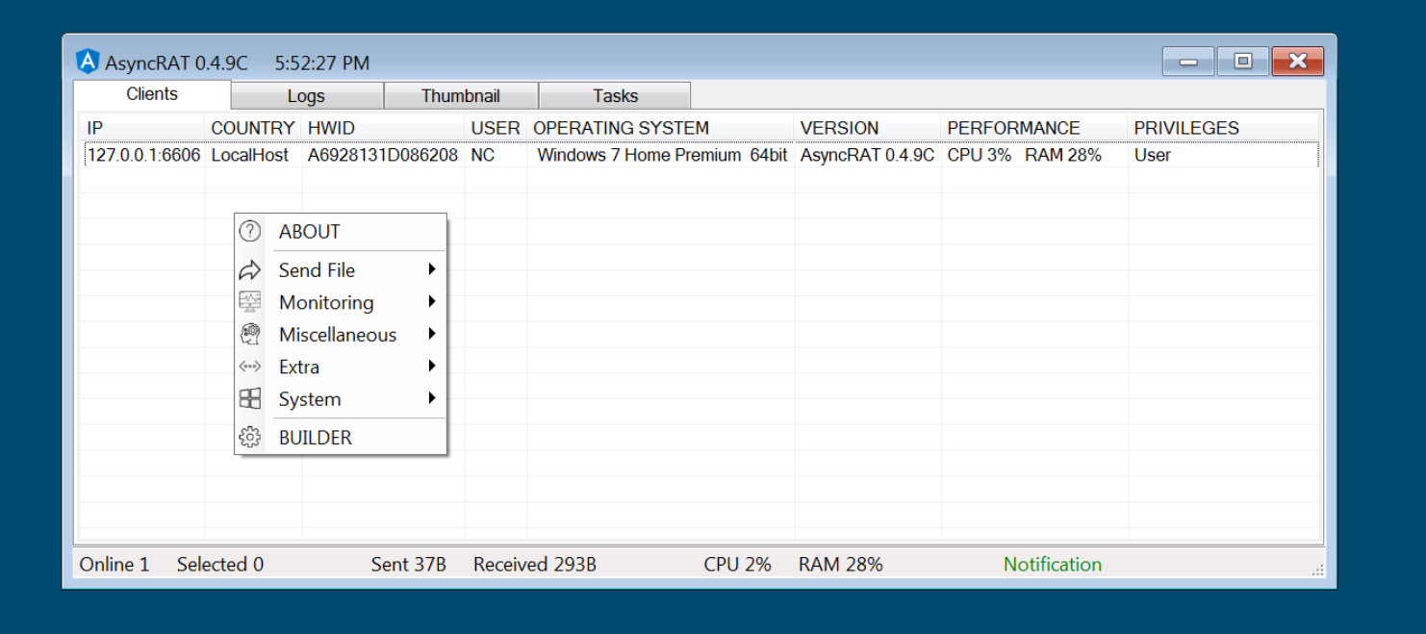Image resolution: width=1426 pixels, height=634 pixels.
Task: Click the AsyncRAT logo in title bar
Action: click(x=88, y=63)
